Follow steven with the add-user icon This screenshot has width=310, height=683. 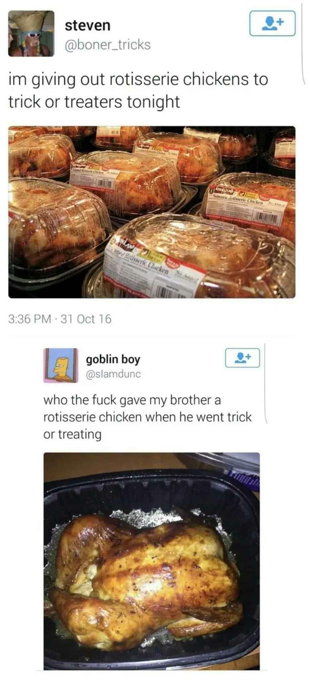pos(273,23)
